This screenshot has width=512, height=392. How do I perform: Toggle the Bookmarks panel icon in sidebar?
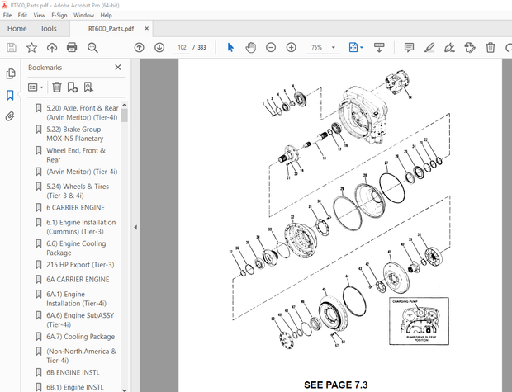tap(11, 95)
